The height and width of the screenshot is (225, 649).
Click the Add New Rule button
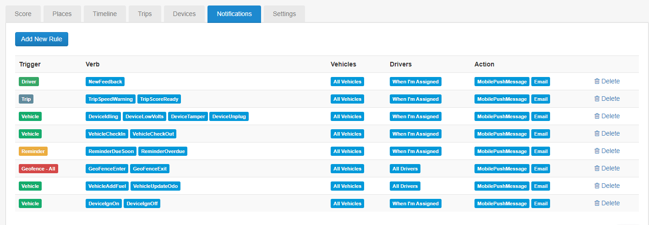pos(42,39)
